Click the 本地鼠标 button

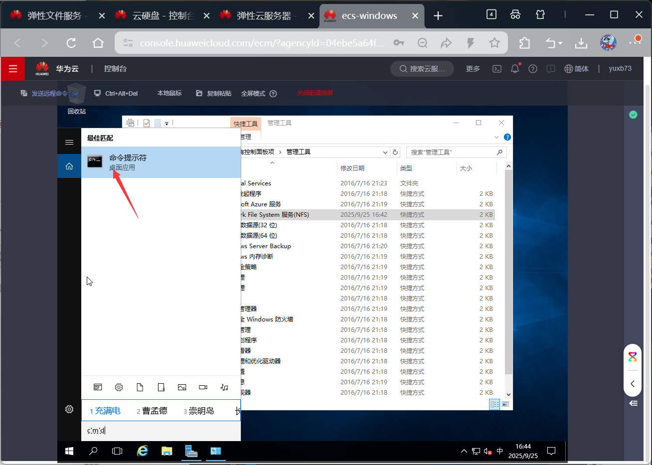tap(169, 93)
